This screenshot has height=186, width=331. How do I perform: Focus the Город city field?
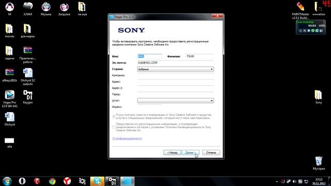tap(175, 94)
